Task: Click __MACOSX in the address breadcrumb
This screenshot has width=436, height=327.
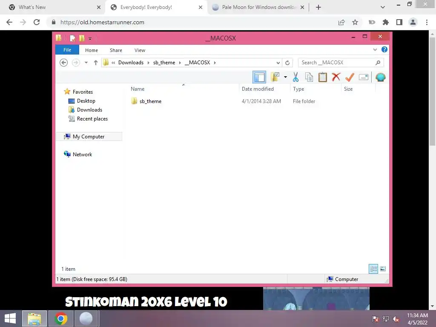Action: tap(198, 63)
